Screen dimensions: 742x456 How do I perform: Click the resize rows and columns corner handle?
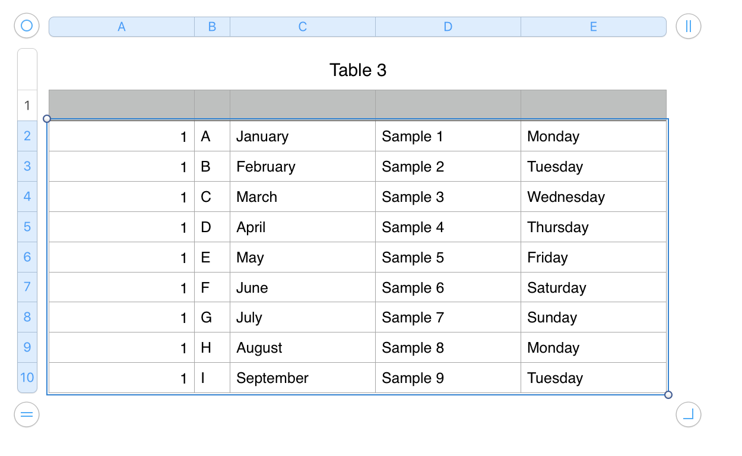[689, 414]
